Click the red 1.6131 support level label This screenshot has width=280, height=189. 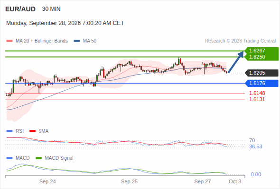click(257, 99)
